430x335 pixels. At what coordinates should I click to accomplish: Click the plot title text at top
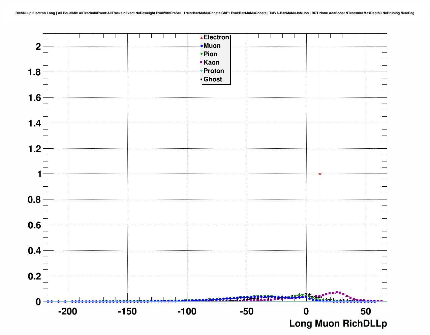coord(215,13)
